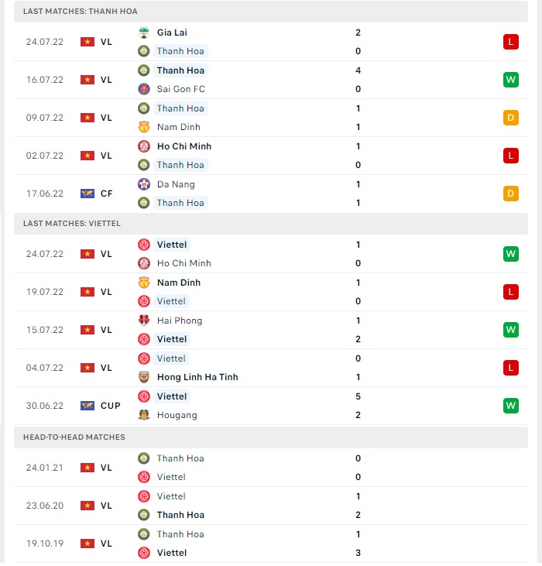This screenshot has height=566, width=542.
Task: Select the Hai Phong team crest
Action: click(x=144, y=321)
